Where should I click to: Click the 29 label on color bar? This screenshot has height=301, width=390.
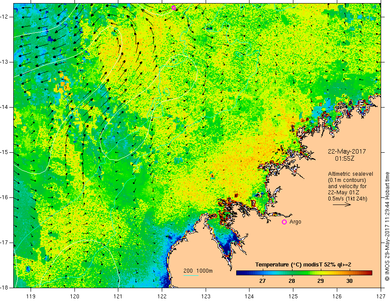click(x=320, y=281)
